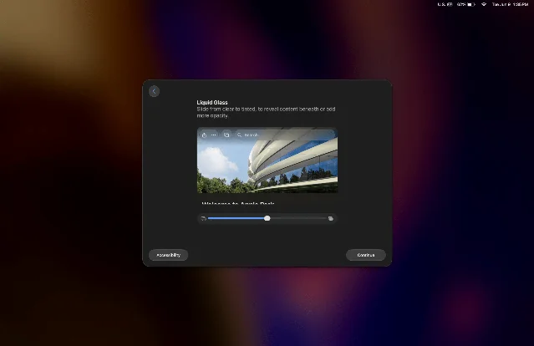The height and width of the screenshot is (346, 534).
Task: Open the Accessibility options button
Action: 168,255
